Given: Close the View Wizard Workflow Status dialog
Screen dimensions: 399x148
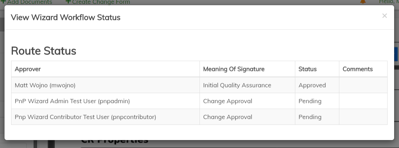Looking at the screenshot, I should click(x=384, y=16).
